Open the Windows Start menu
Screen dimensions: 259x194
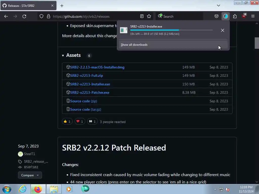7,189
